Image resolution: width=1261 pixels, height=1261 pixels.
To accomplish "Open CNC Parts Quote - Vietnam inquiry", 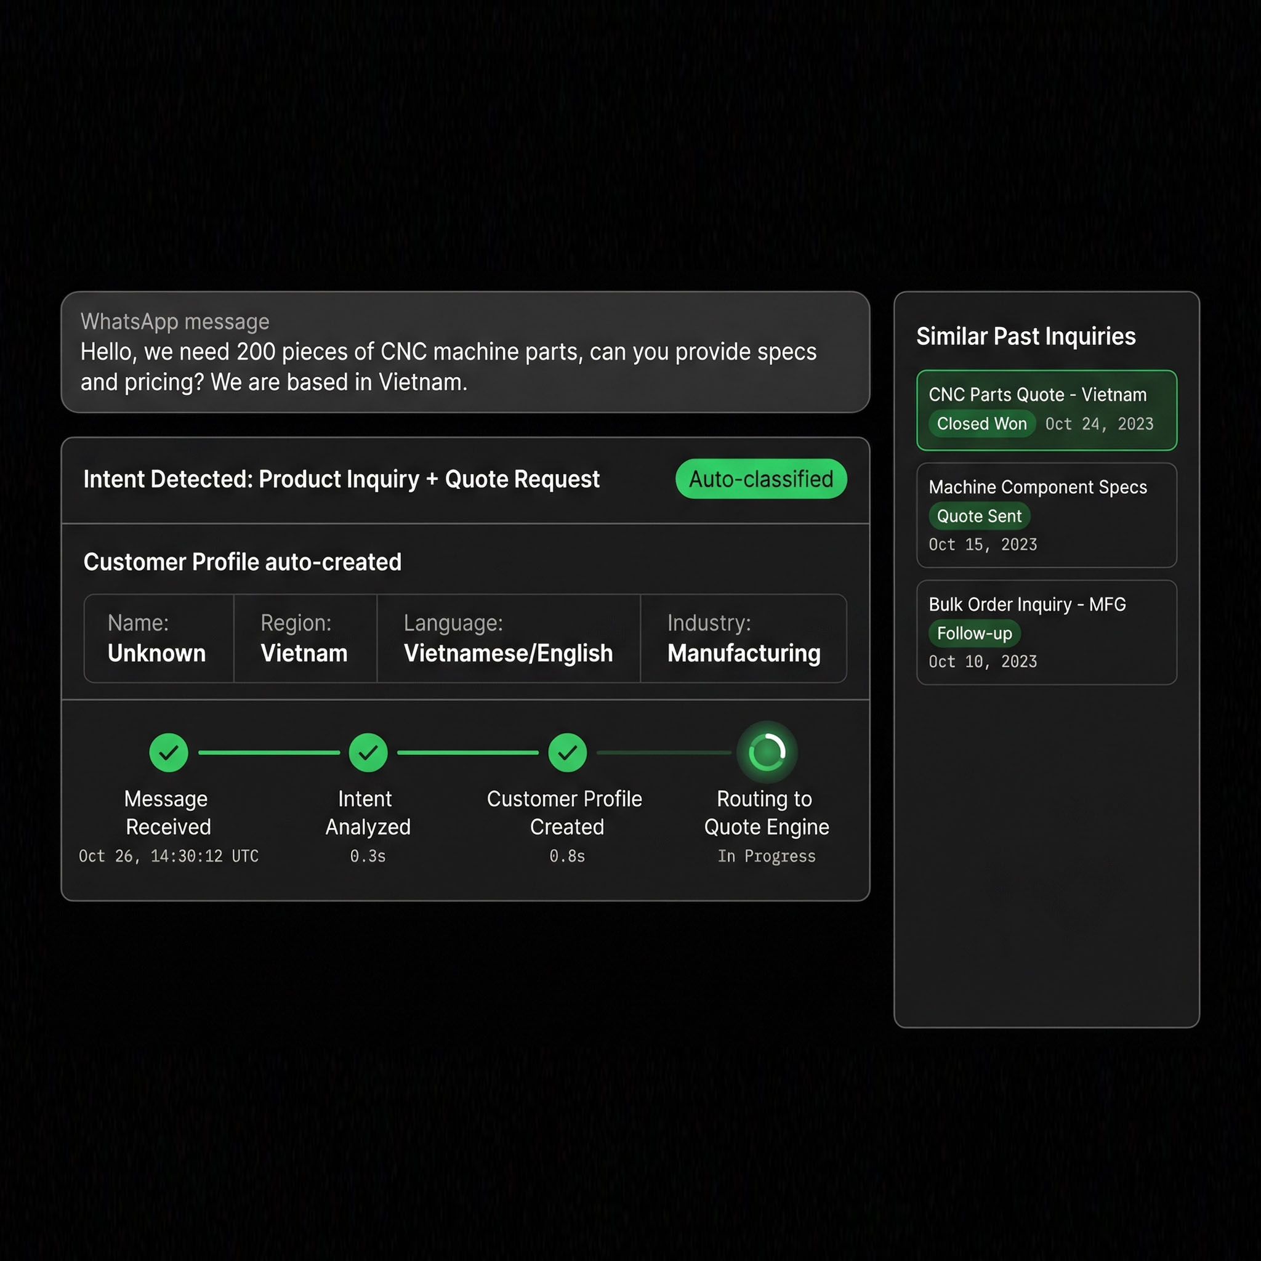I will [x=1037, y=395].
